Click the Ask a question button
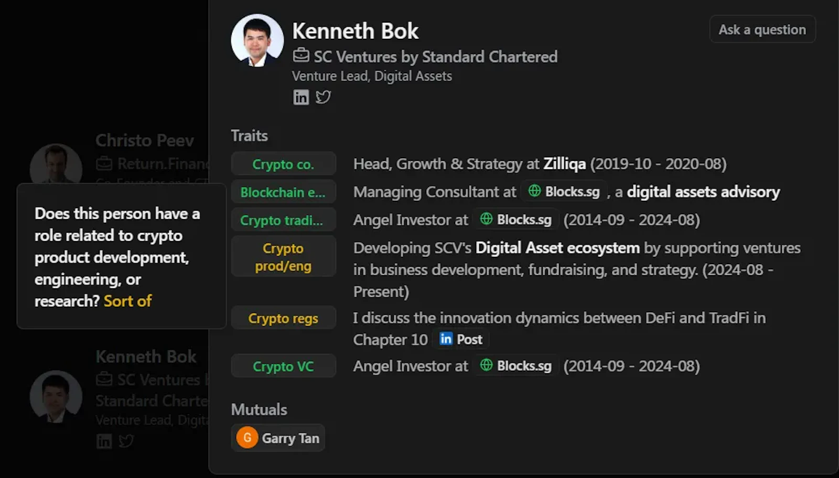This screenshot has height=478, width=839. coord(762,29)
